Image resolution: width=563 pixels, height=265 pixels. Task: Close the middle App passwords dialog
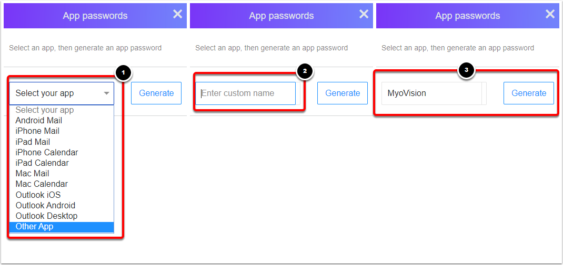pyautogui.click(x=364, y=14)
